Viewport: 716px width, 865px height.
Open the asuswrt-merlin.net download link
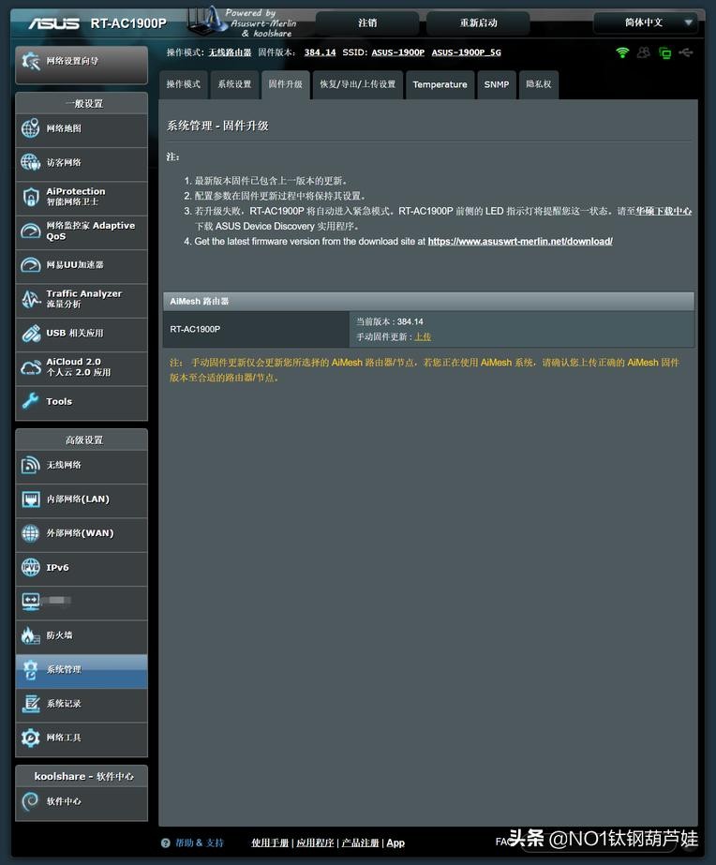click(x=520, y=241)
